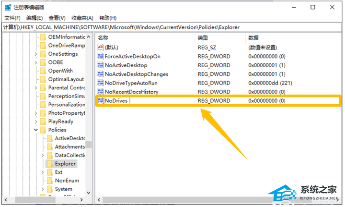The width and height of the screenshot is (345, 207).
Task: Click the folder icon beside the Policies key
Action: pos(43,130)
